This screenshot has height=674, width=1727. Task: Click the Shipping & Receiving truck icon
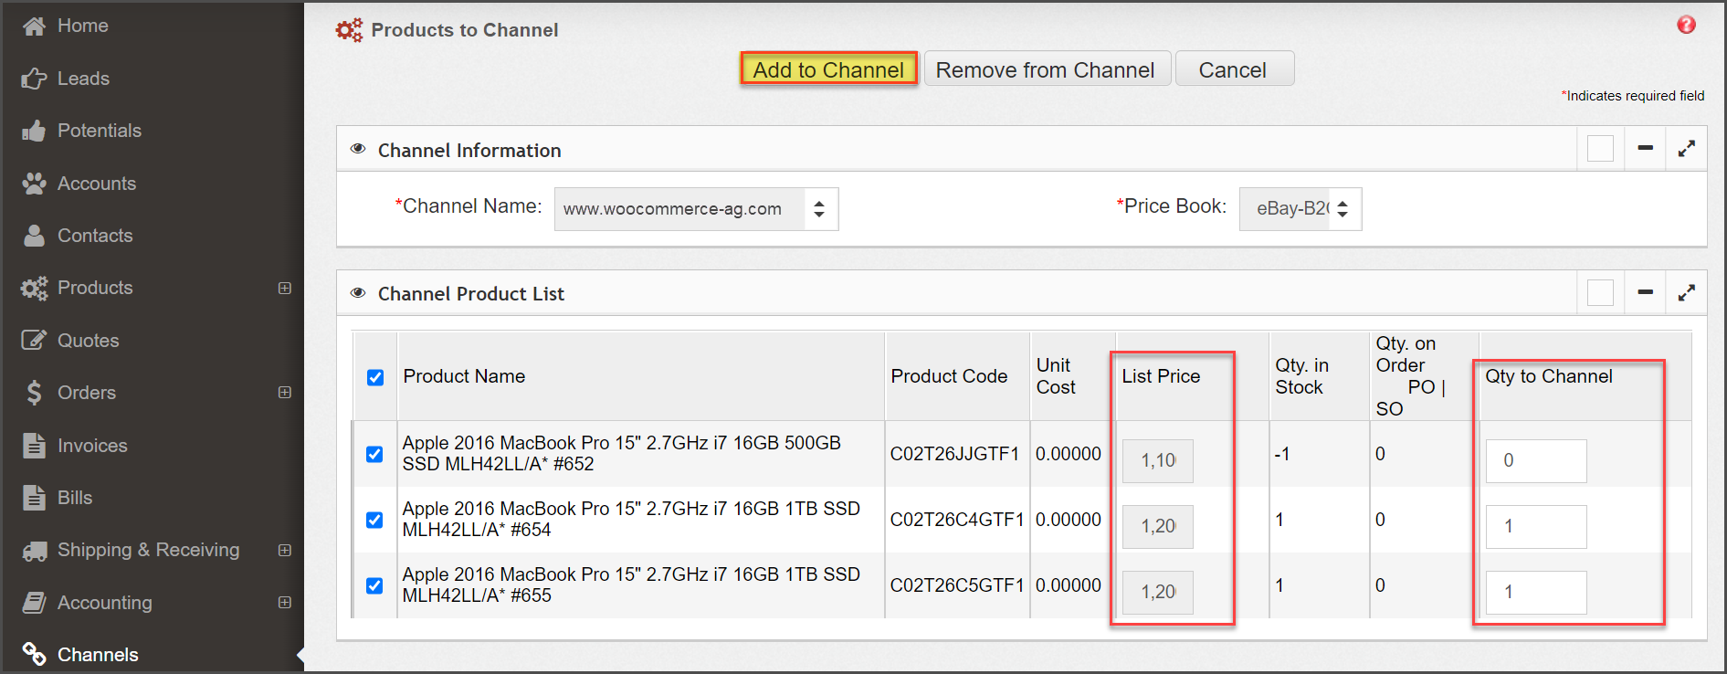[x=34, y=551]
